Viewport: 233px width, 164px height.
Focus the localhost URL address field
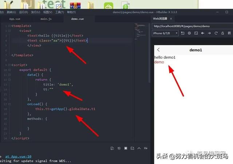pyautogui.click(x=192, y=26)
